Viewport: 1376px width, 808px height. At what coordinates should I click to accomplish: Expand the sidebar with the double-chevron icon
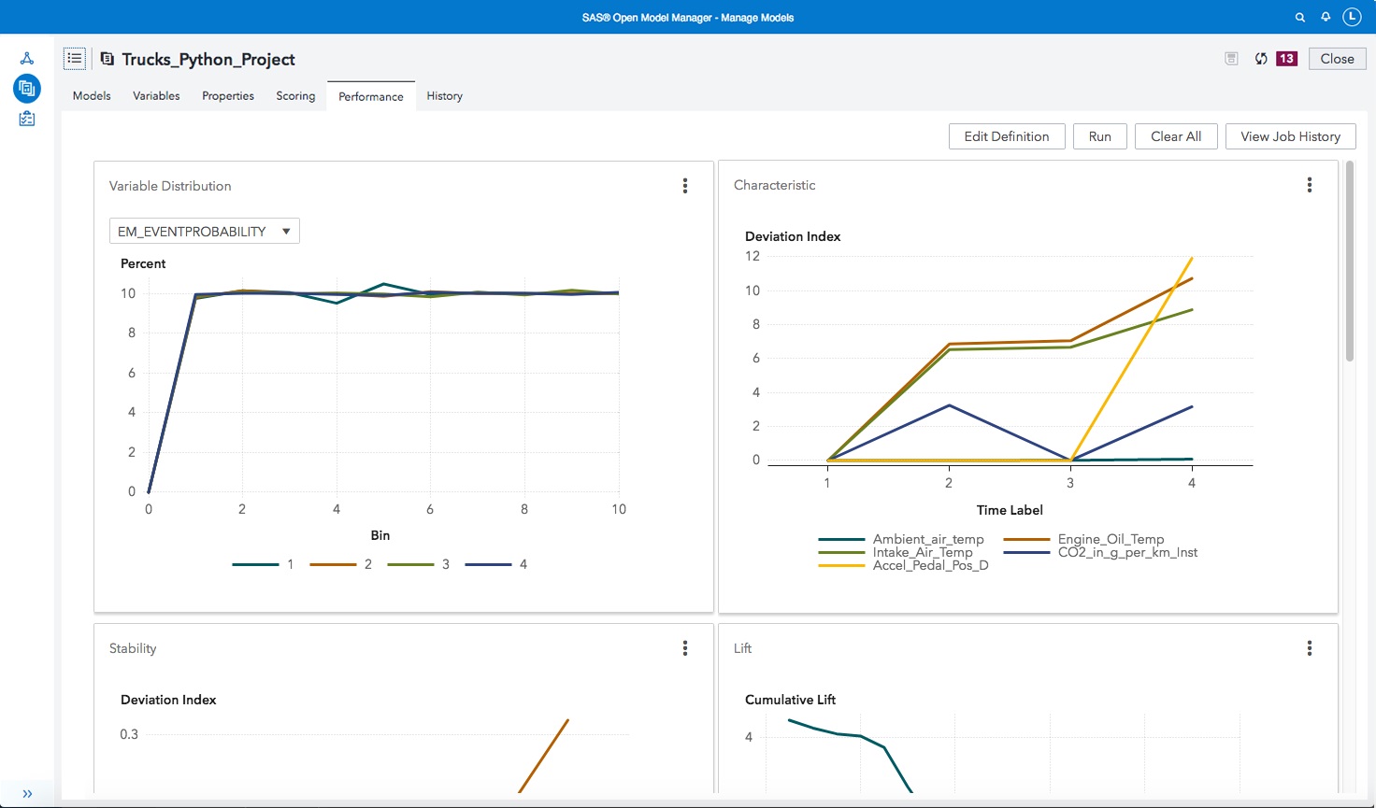[27, 793]
